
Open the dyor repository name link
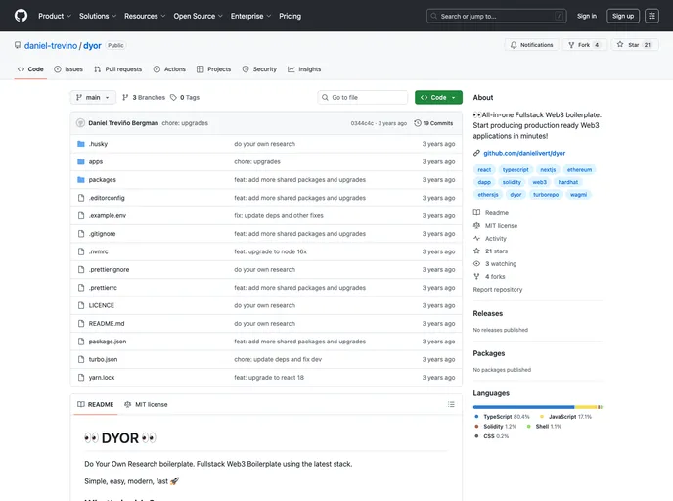(x=92, y=46)
